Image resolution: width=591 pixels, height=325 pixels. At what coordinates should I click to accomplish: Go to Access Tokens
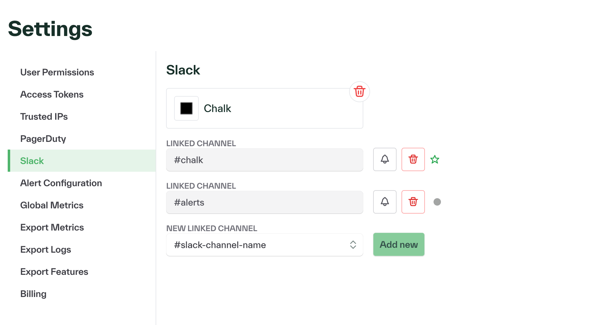point(52,94)
